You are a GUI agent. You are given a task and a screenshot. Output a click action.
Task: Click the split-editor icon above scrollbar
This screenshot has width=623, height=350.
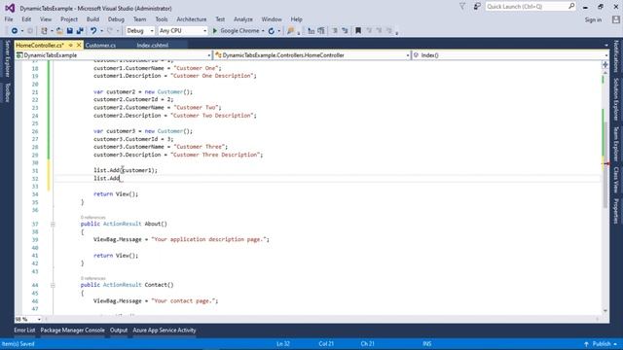click(605, 65)
